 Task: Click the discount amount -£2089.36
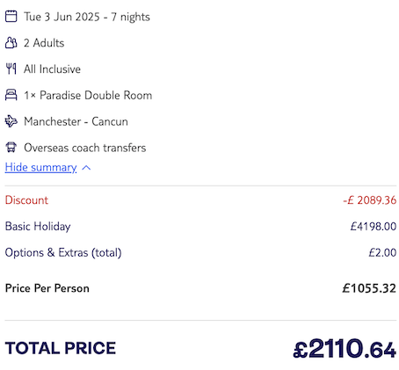pos(370,200)
